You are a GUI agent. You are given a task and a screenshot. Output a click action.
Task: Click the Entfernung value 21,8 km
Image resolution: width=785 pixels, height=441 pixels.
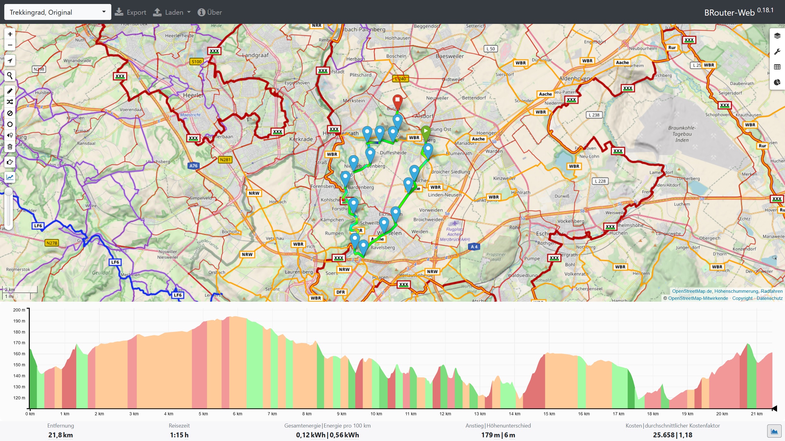(x=61, y=435)
